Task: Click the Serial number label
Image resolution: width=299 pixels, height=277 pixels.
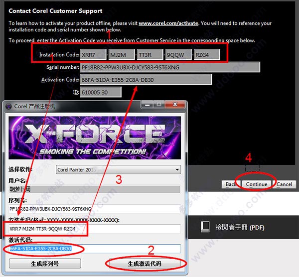Action: [63, 67]
